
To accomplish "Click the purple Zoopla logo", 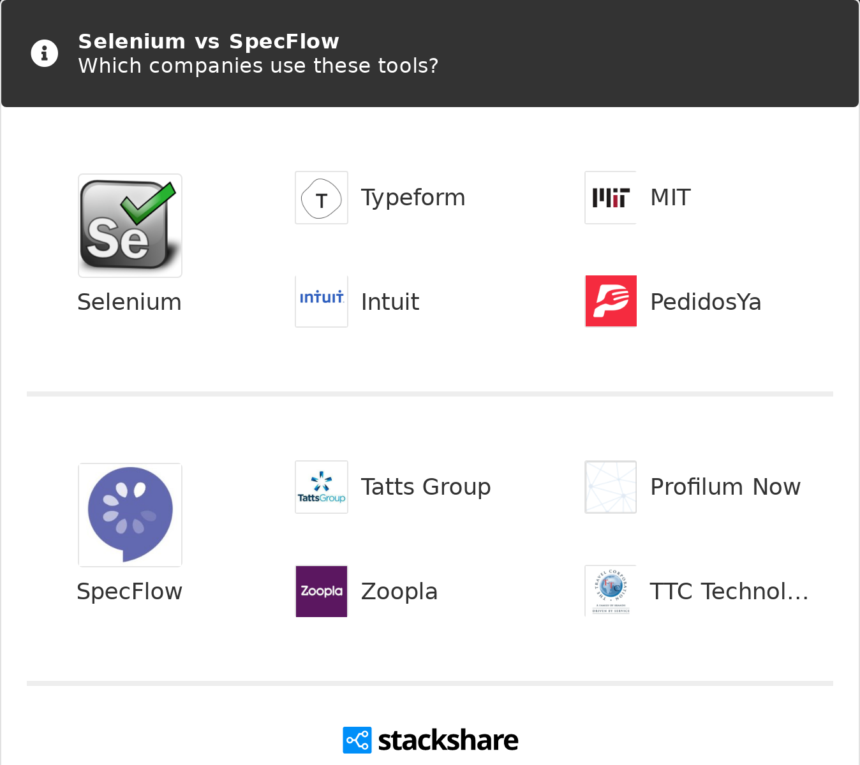I will [322, 591].
